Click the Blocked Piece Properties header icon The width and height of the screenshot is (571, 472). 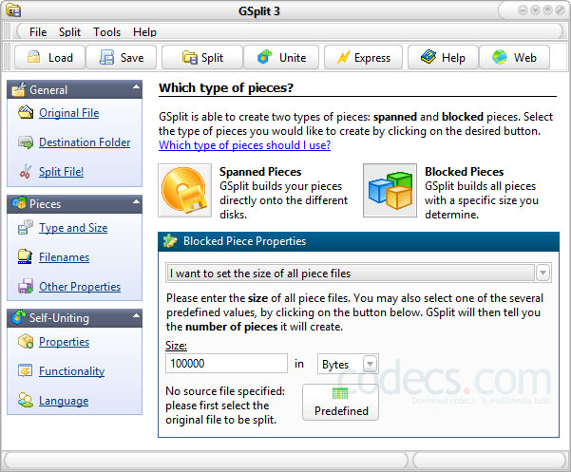coord(170,241)
